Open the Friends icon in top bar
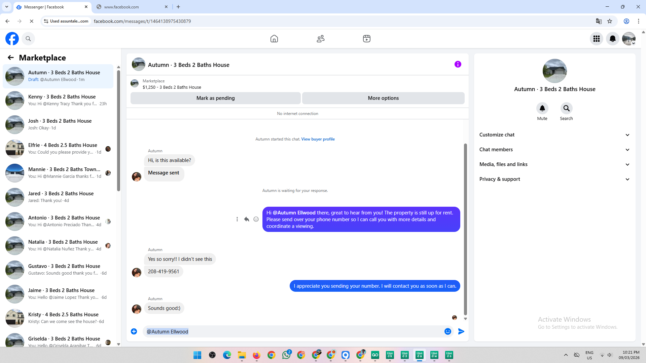Screen dimensions: 646x363 320,39
